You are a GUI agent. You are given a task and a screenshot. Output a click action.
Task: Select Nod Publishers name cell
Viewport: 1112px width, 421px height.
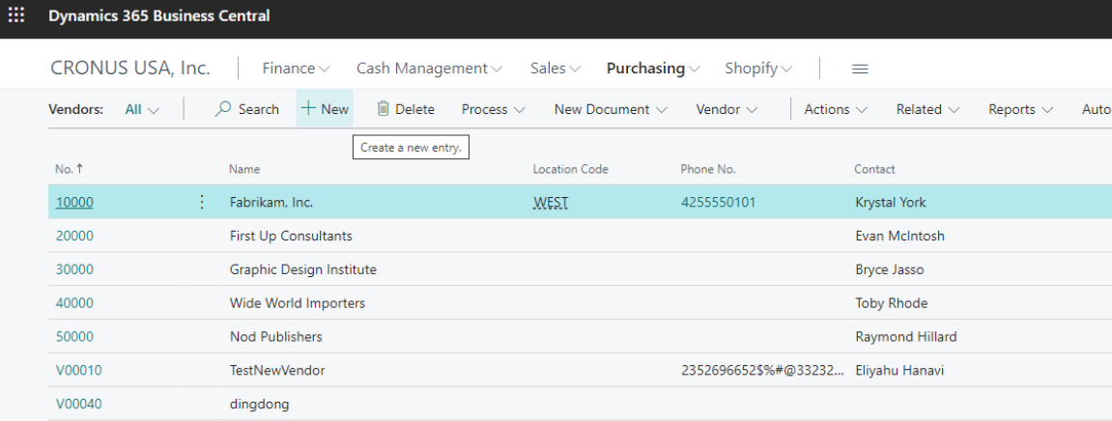click(276, 337)
